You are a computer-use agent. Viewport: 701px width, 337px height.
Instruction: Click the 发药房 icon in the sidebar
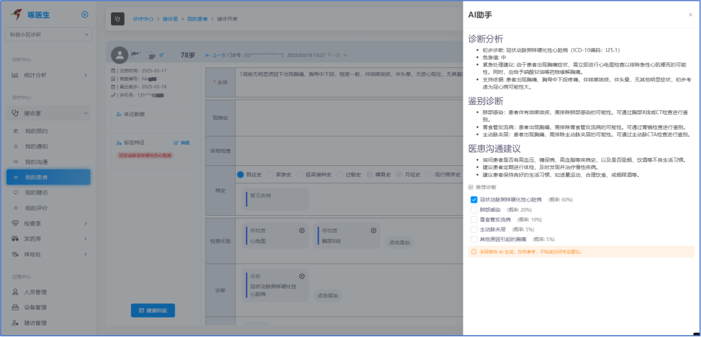(x=16, y=238)
